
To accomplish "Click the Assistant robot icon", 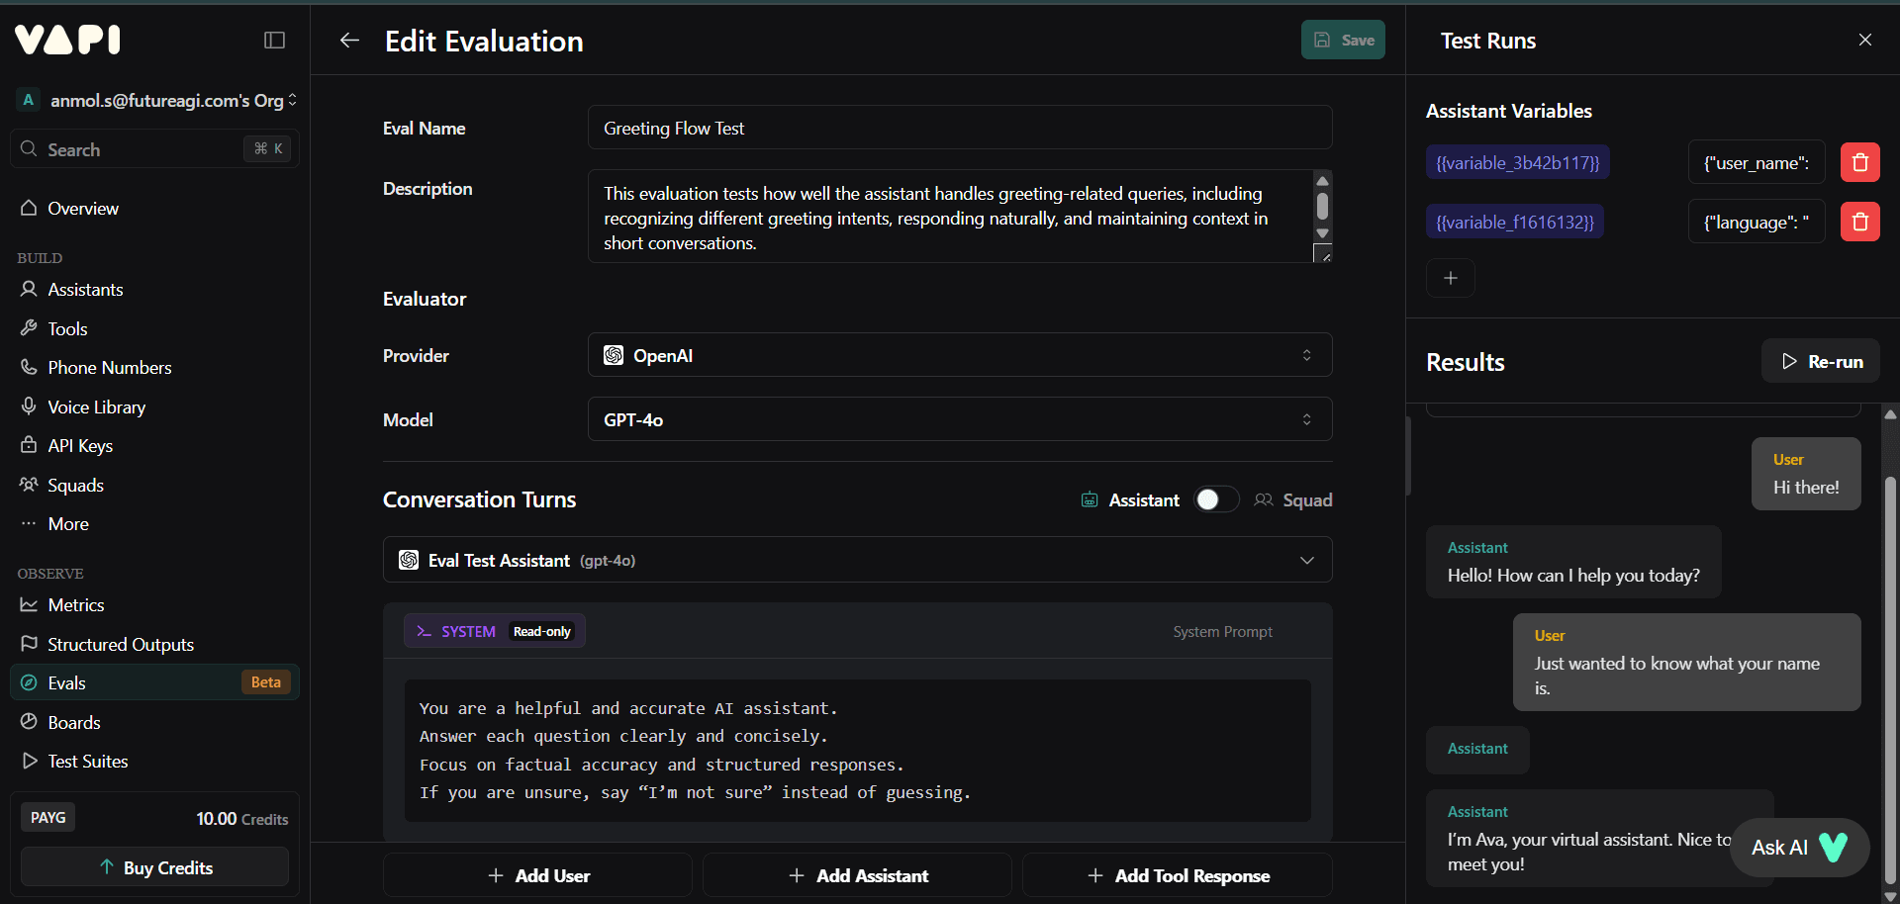I will tap(1090, 499).
